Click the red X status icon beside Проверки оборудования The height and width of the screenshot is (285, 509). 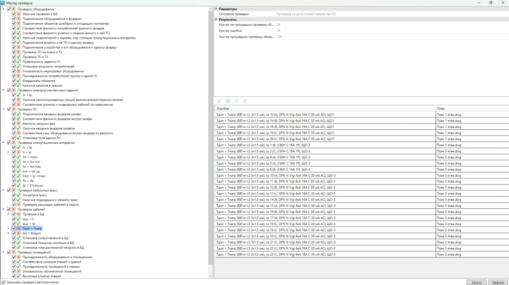(14, 9)
